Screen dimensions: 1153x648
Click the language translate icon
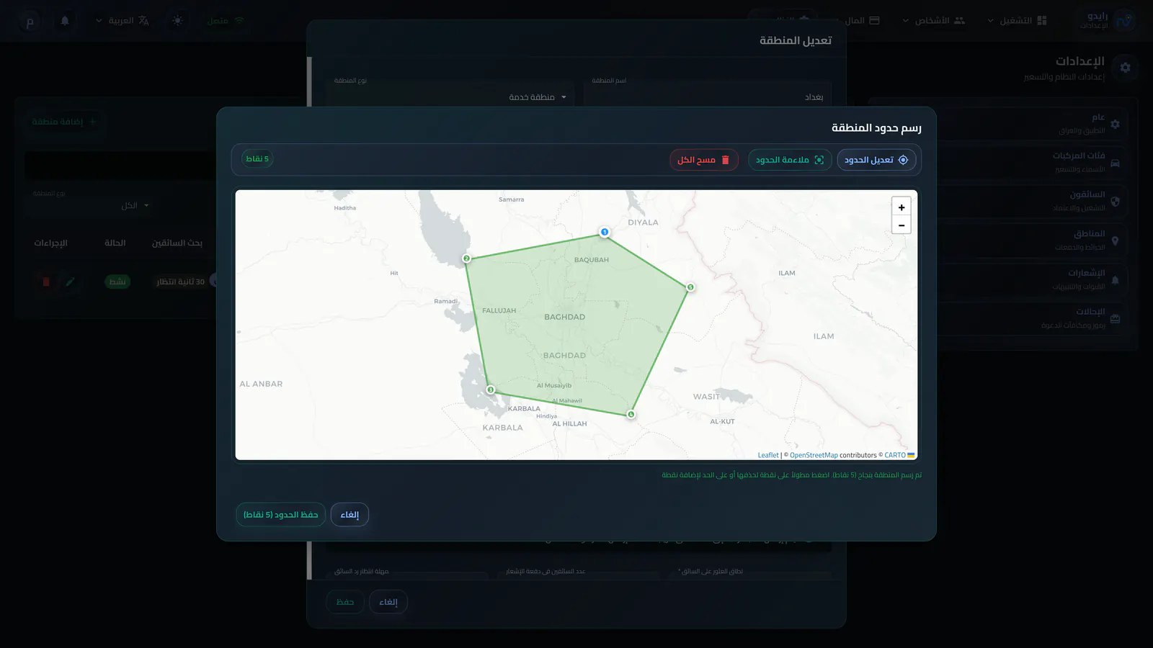pos(143,20)
